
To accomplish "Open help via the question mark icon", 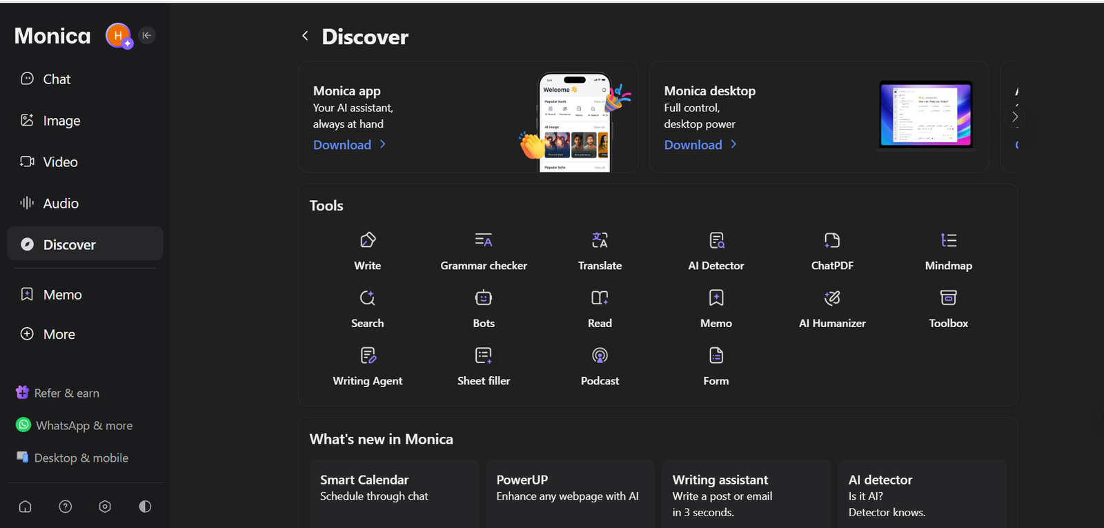I will coord(66,507).
